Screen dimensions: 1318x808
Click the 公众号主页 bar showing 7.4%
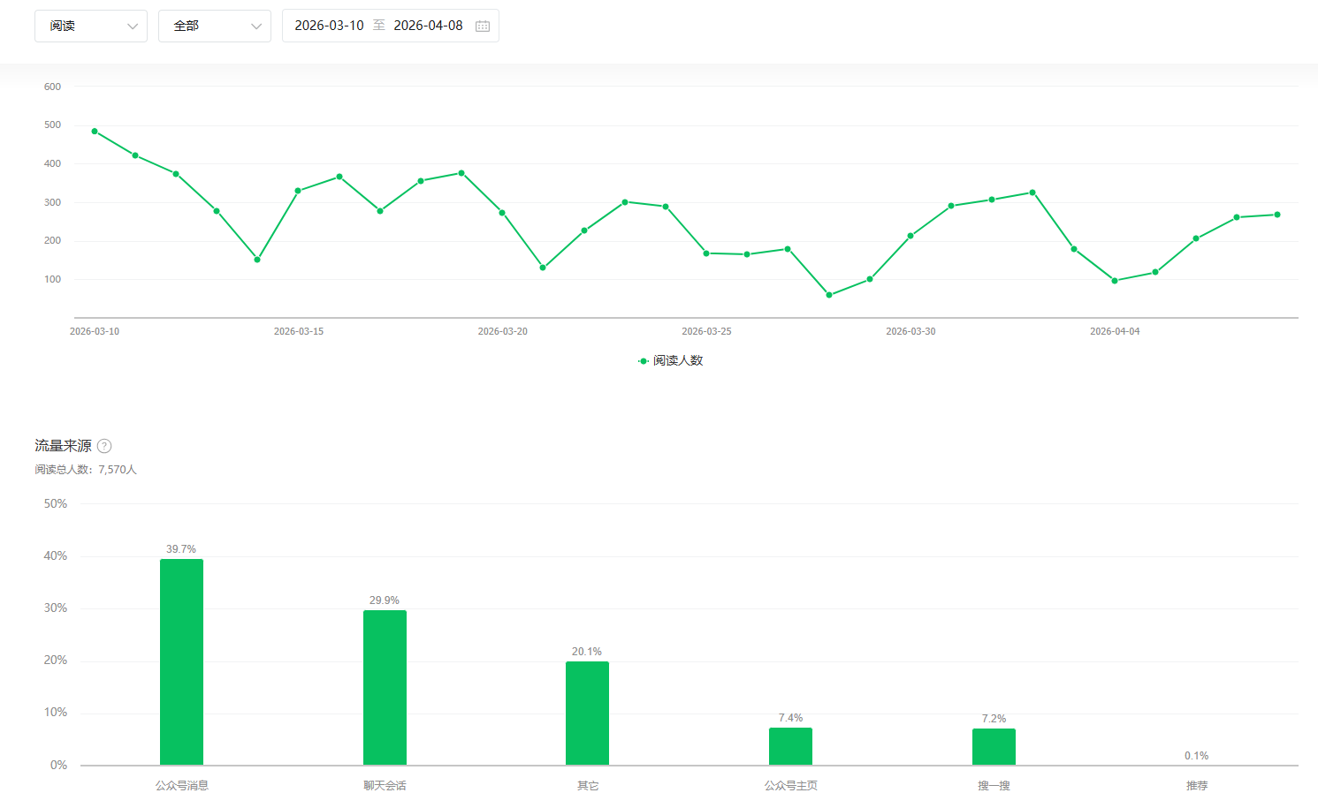(x=790, y=746)
